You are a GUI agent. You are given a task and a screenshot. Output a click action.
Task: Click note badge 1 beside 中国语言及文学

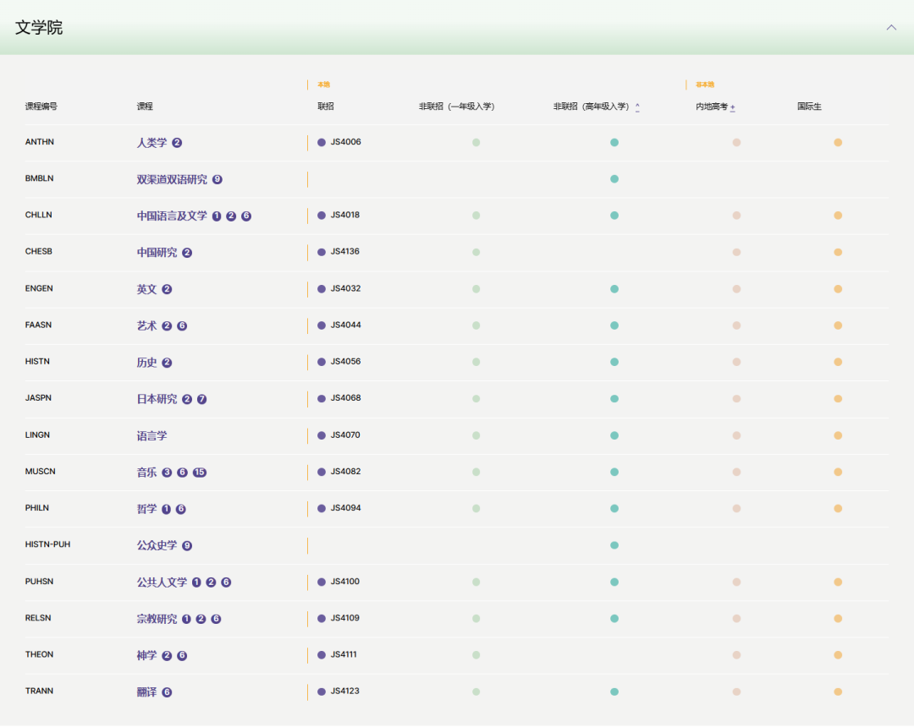click(x=217, y=216)
